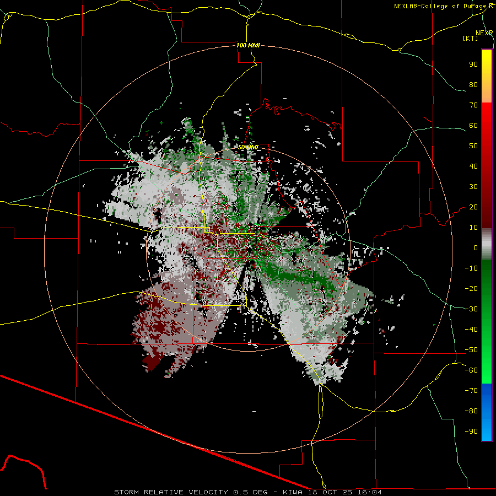Viewport: 496px width, 496px height.
Task: Click the 30 value on the velocity scale
Action: click(x=473, y=187)
